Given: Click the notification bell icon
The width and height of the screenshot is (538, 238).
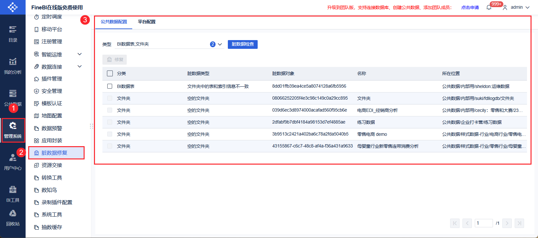Looking at the screenshot, I should [x=489, y=7].
